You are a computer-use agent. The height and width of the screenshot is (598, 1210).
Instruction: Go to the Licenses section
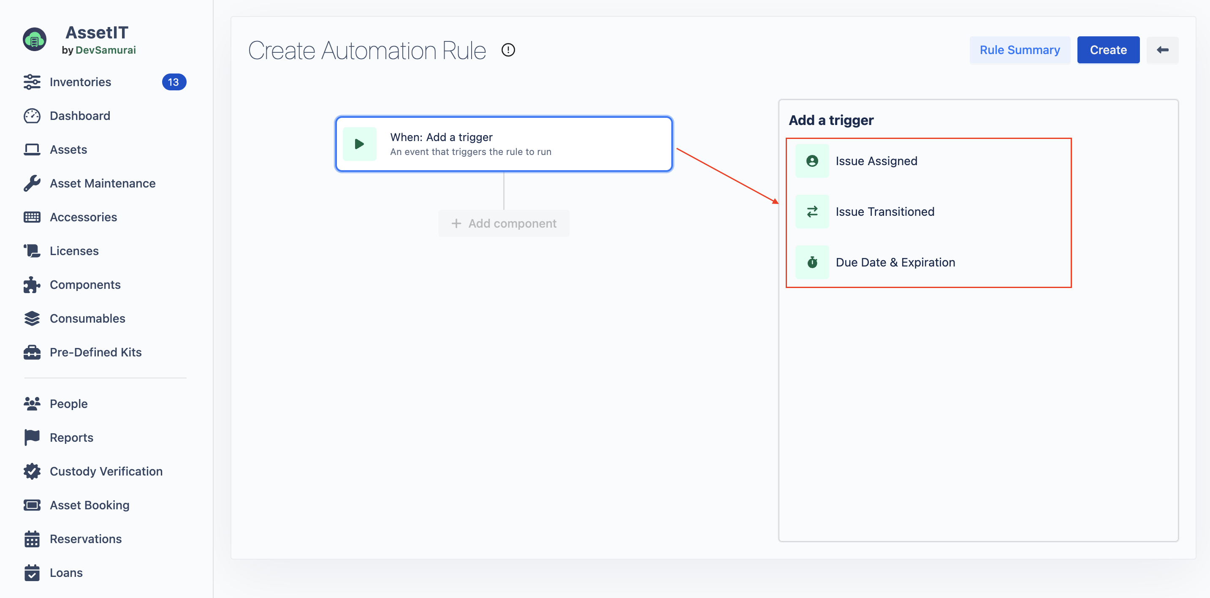74,251
